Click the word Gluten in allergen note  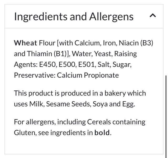click(x=25, y=132)
